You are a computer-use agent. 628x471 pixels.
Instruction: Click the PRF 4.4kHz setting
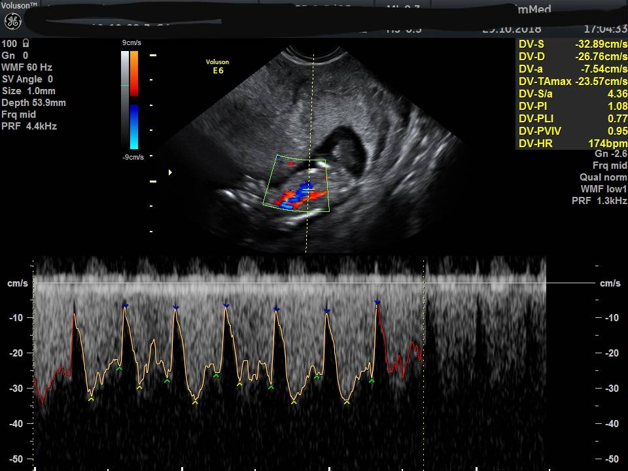[x=29, y=126]
